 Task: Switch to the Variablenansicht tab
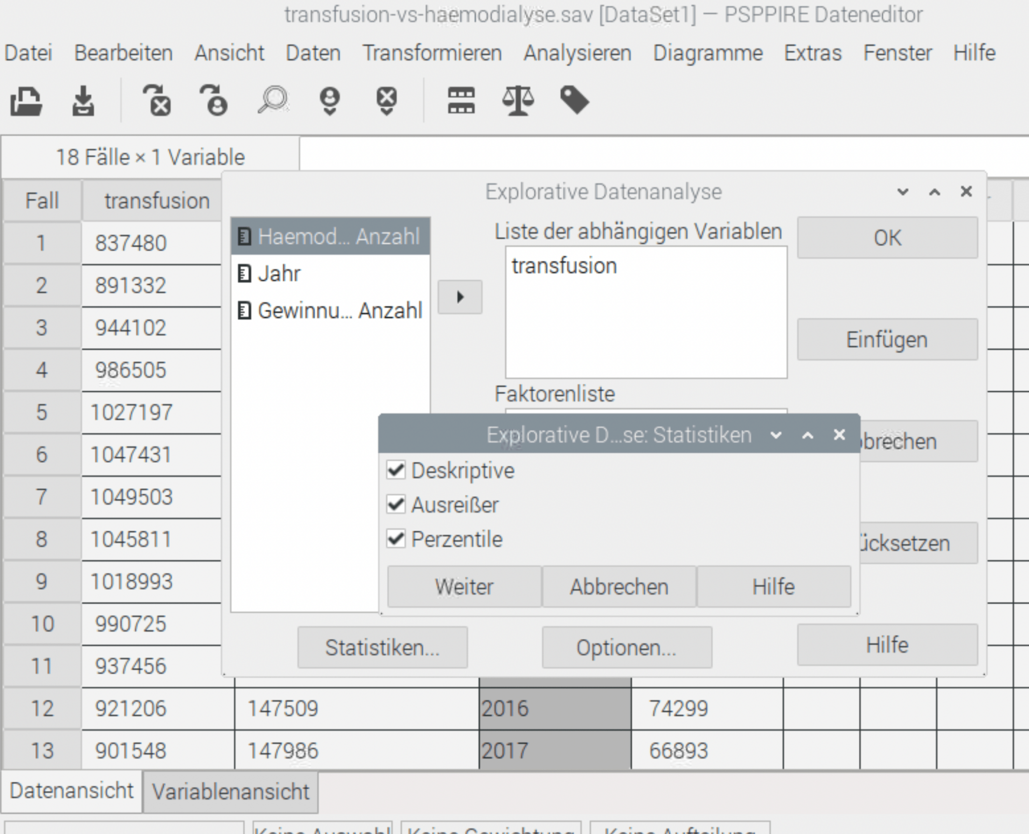click(231, 792)
